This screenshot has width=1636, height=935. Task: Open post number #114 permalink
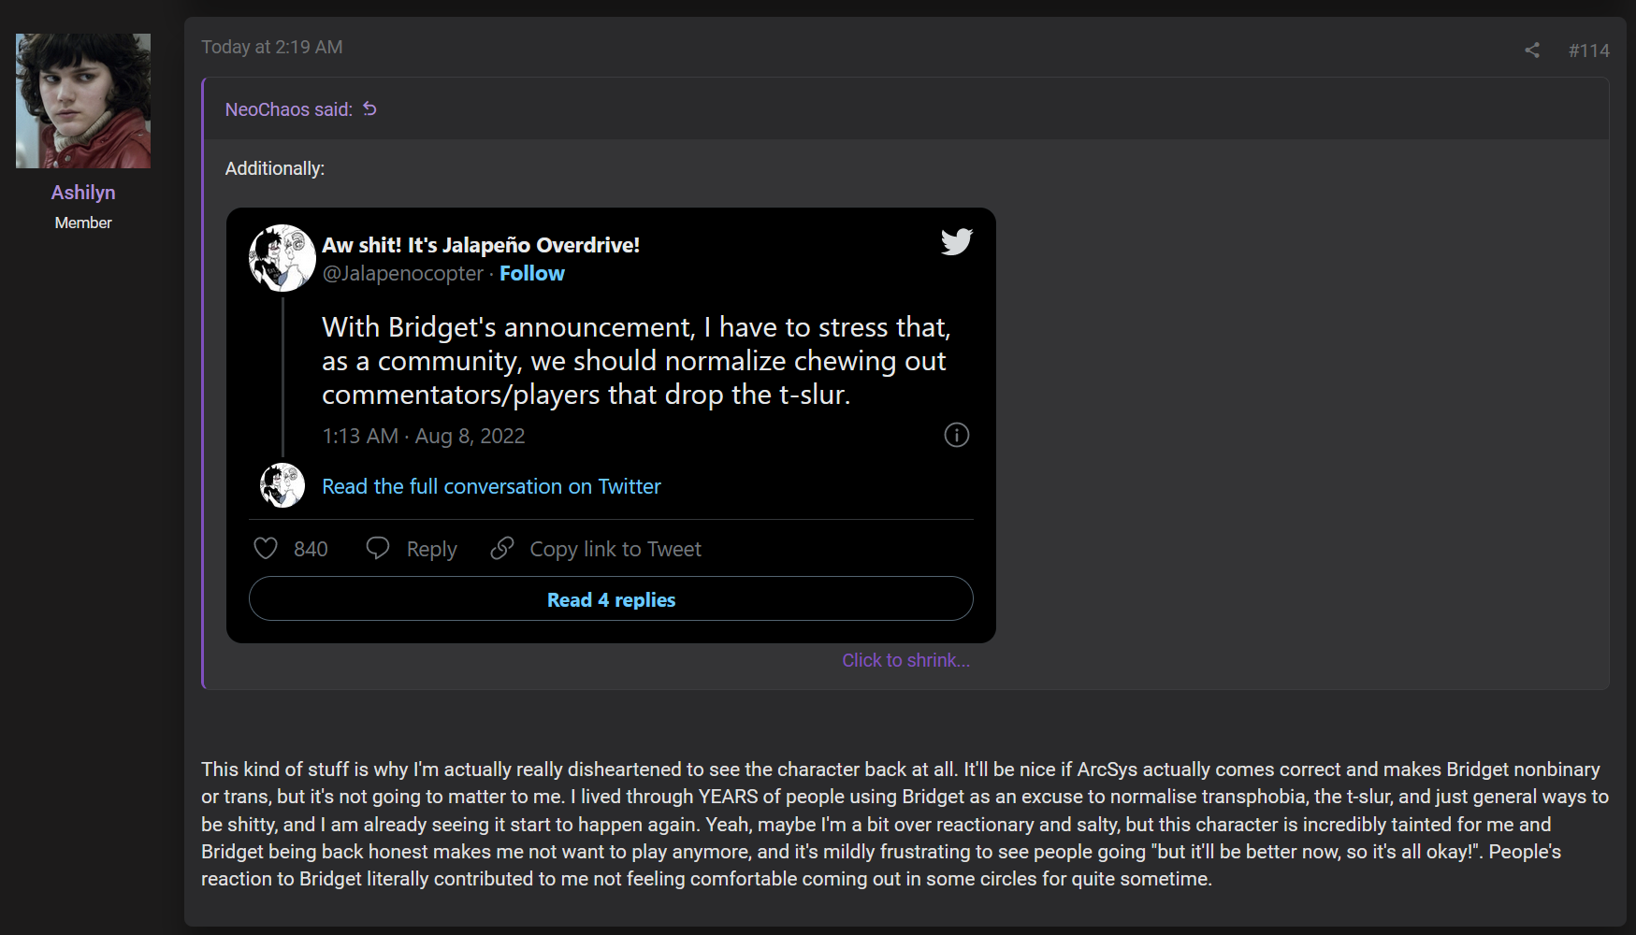click(1588, 50)
